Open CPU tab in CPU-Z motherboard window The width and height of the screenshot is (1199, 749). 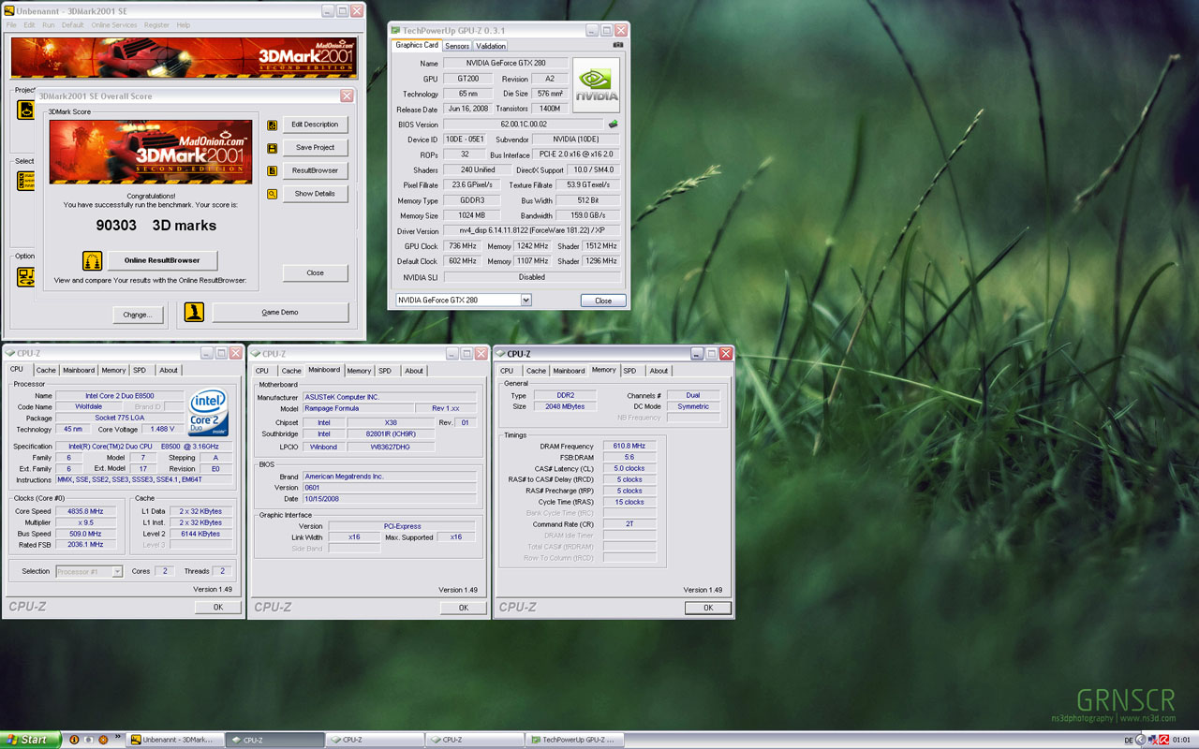tap(262, 371)
